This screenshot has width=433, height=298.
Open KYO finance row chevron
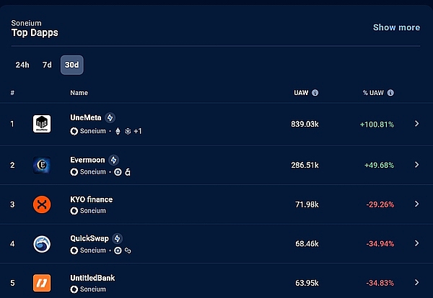tap(416, 204)
